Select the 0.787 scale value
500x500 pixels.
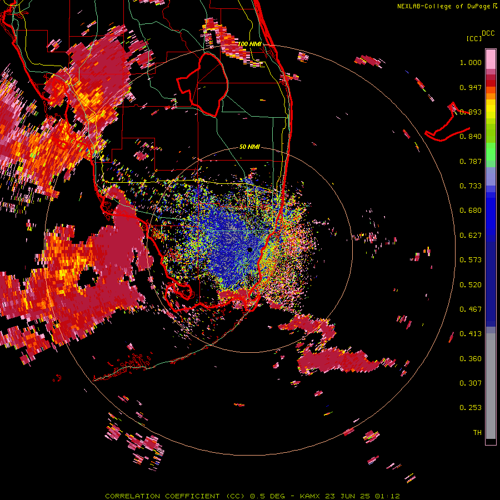pos(471,161)
